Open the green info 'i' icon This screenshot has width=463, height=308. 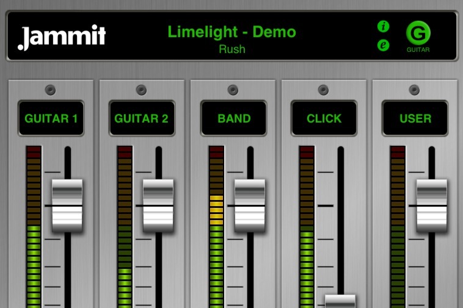(383, 26)
